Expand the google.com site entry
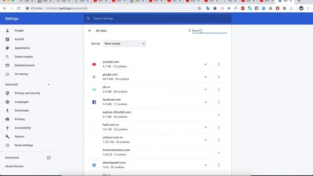The height and width of the screenshot is (176, 313). [205, 77]
